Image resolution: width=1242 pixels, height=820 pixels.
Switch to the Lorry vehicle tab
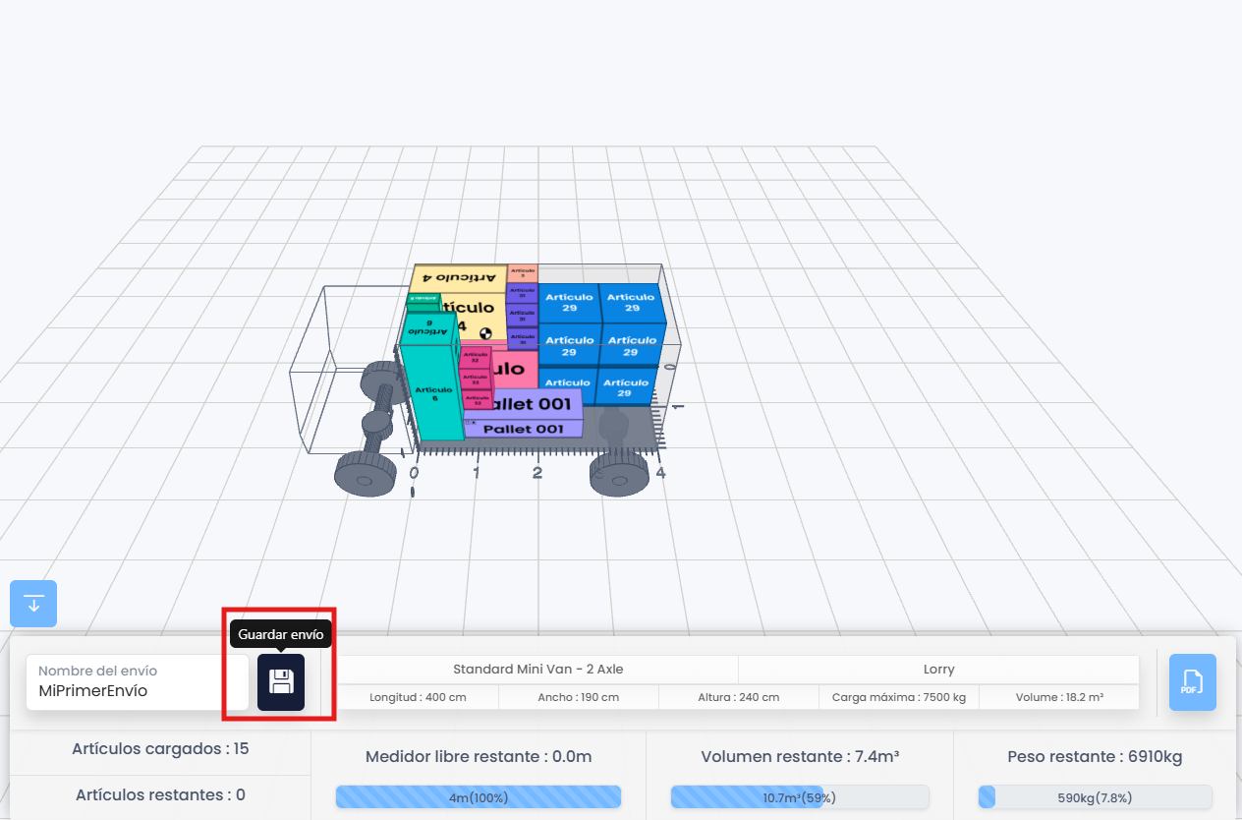point(938,669)
